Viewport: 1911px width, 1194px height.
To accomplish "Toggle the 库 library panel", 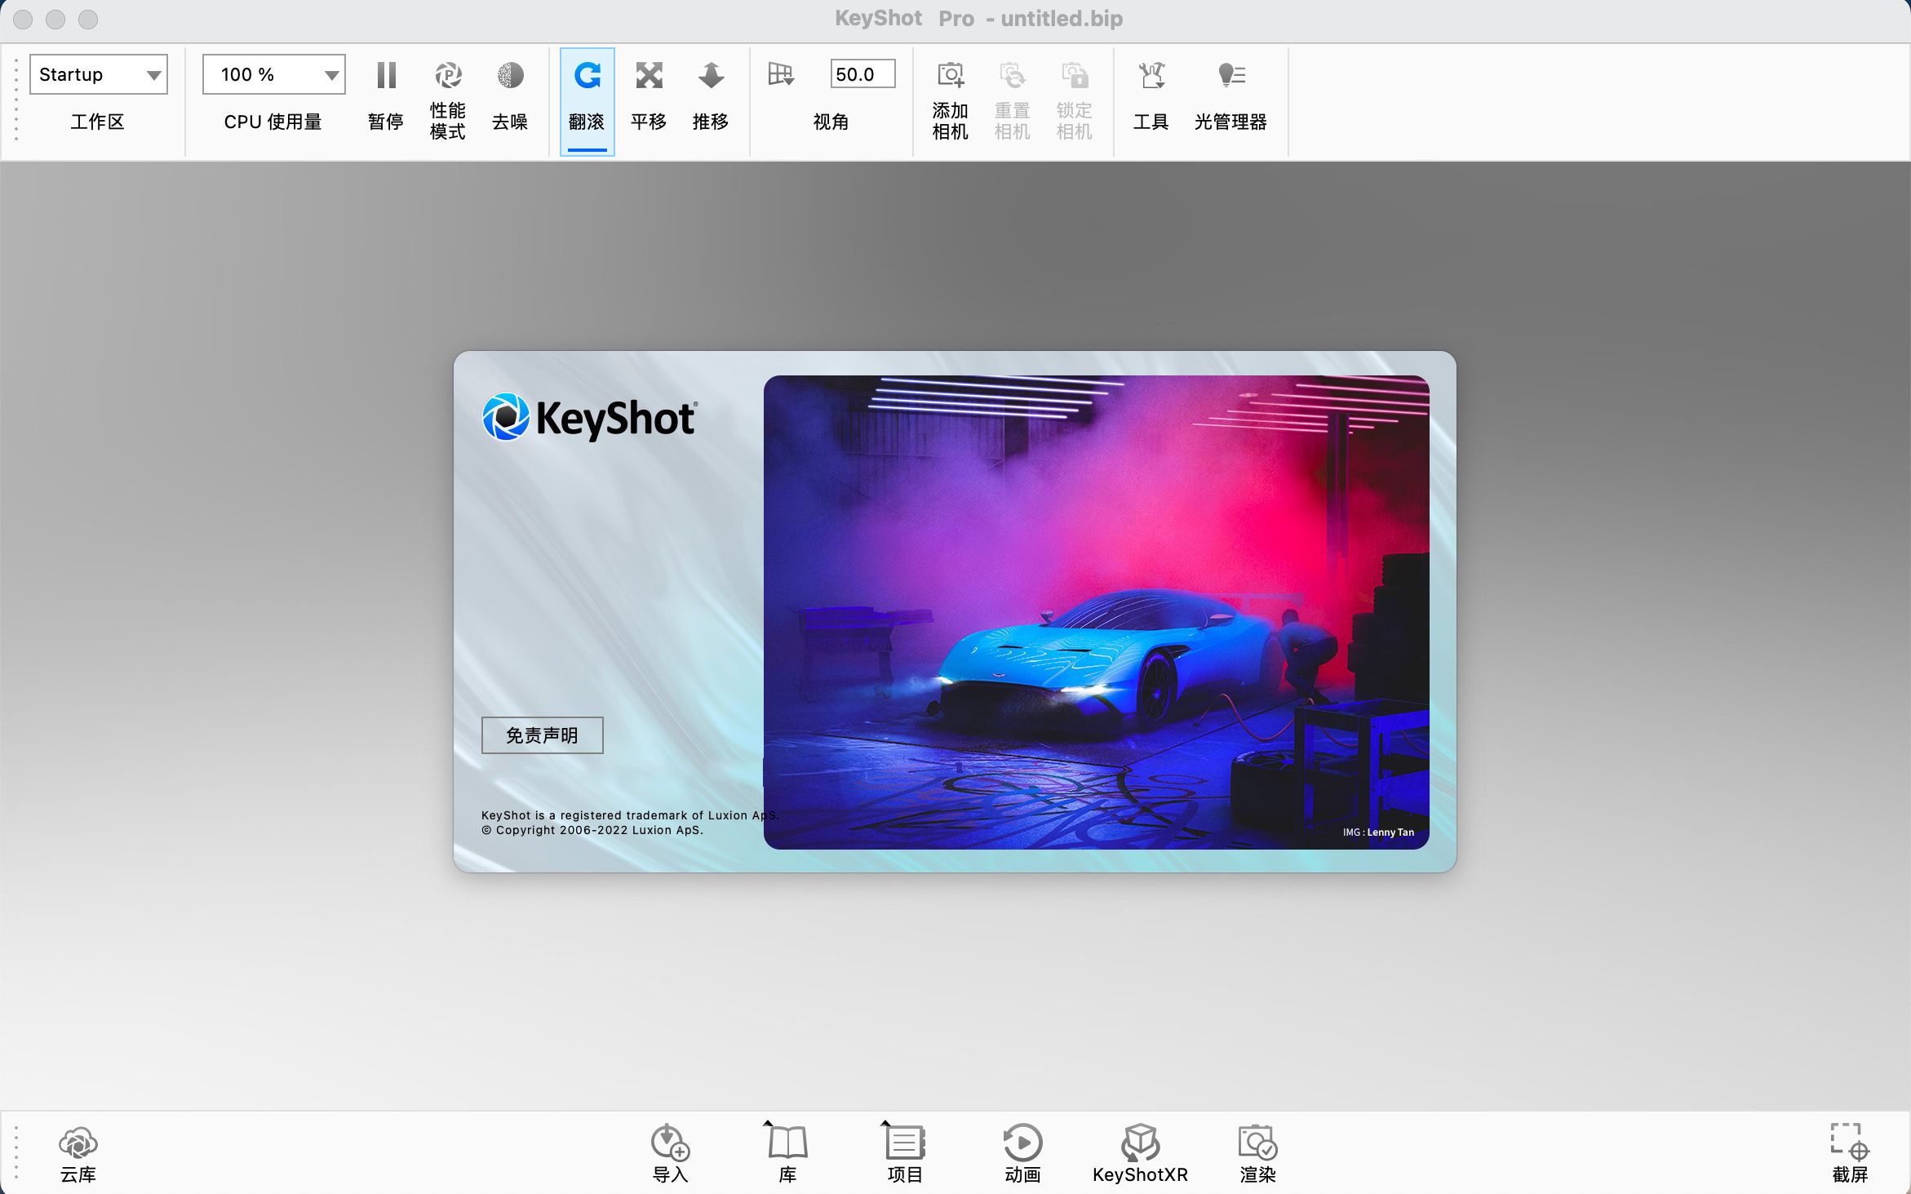I will [787, 1154].
